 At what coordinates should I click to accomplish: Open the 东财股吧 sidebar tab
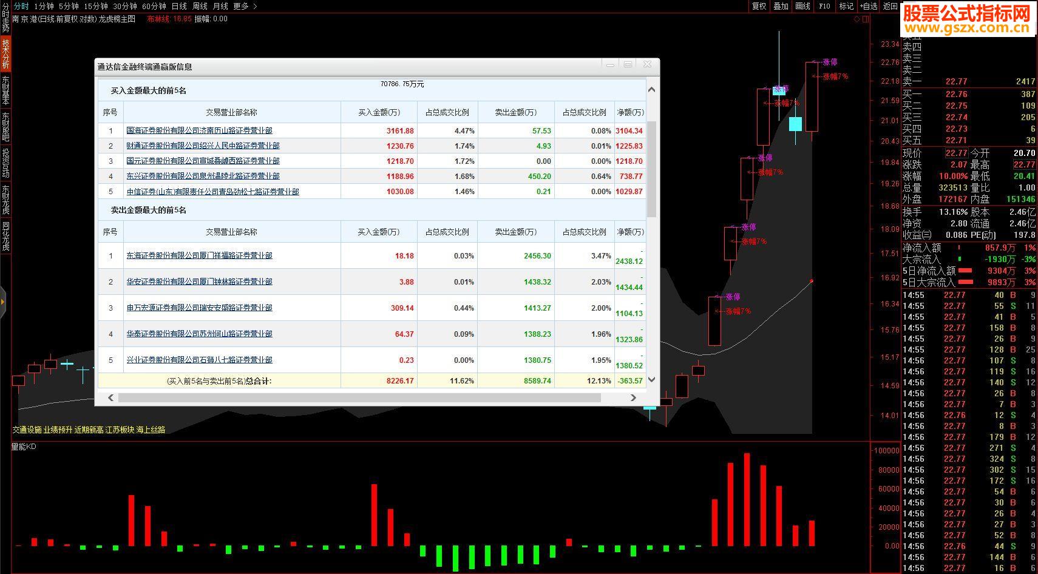point(5,127)
